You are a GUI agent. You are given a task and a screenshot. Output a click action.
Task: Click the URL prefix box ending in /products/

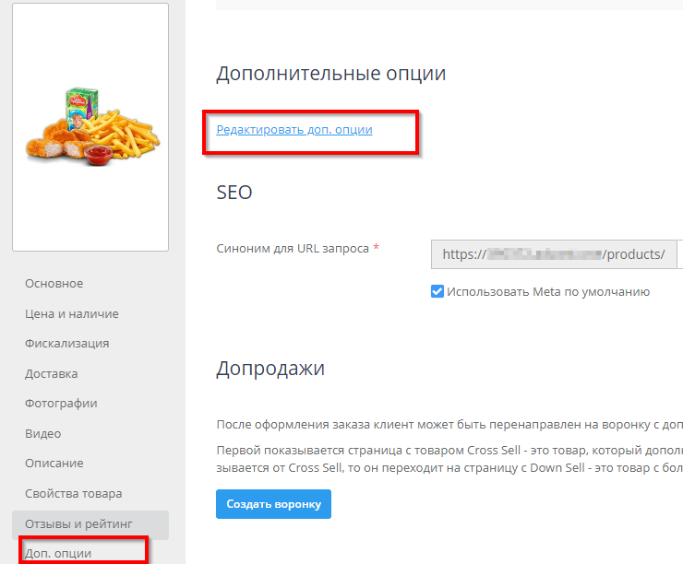tap(554, 254)
